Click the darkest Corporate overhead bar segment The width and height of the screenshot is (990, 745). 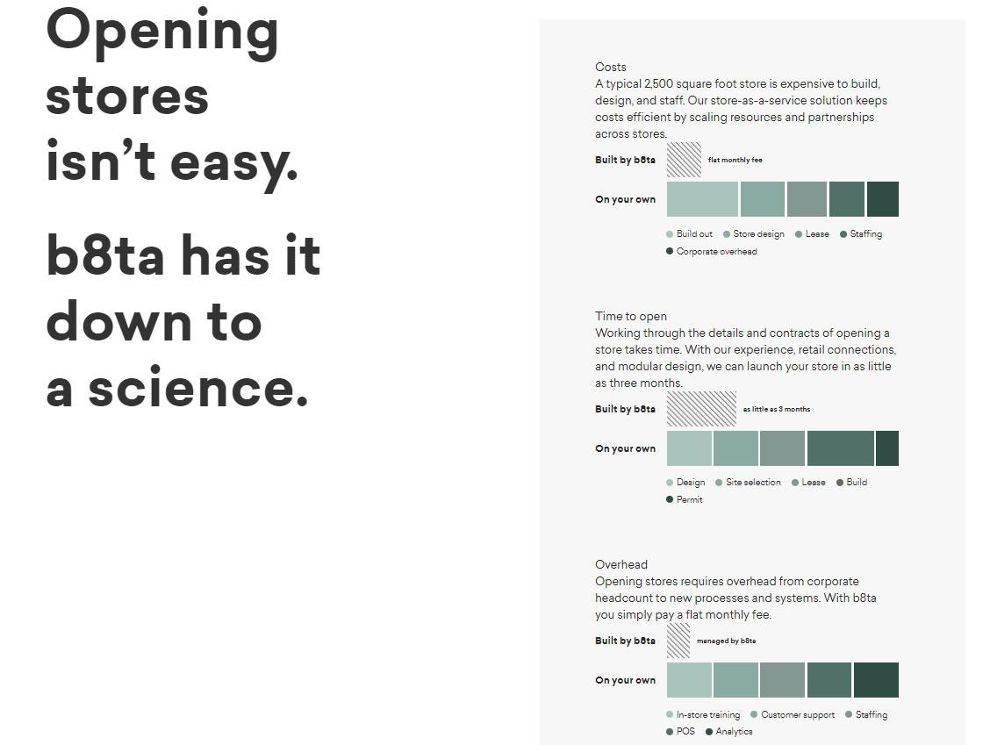point(883,199)
